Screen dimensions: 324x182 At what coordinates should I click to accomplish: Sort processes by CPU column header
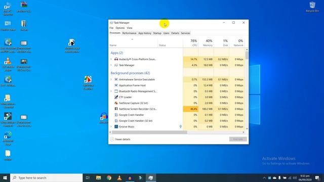(x=190, y=42)
